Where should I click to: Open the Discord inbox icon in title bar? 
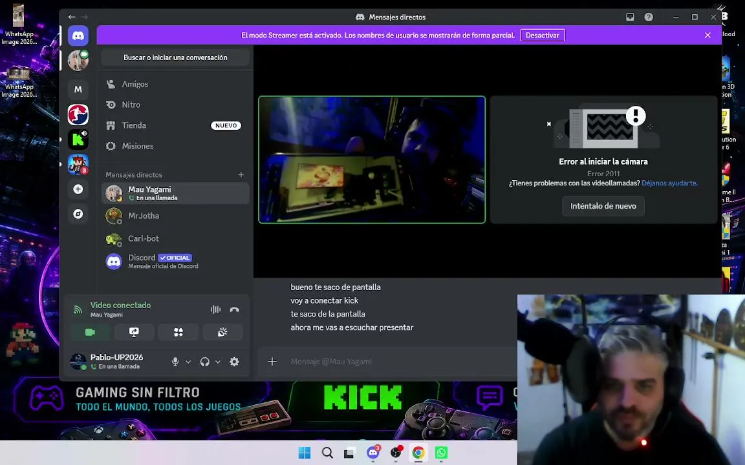(x=630, y=17)
